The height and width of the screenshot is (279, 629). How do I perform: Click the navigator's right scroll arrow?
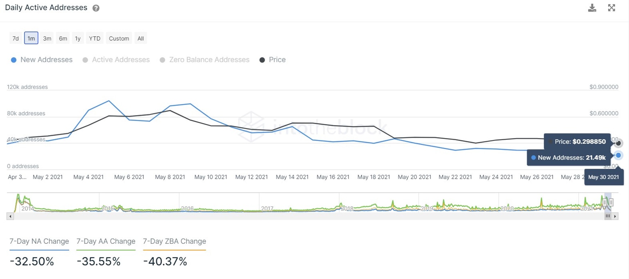(615, 216)
